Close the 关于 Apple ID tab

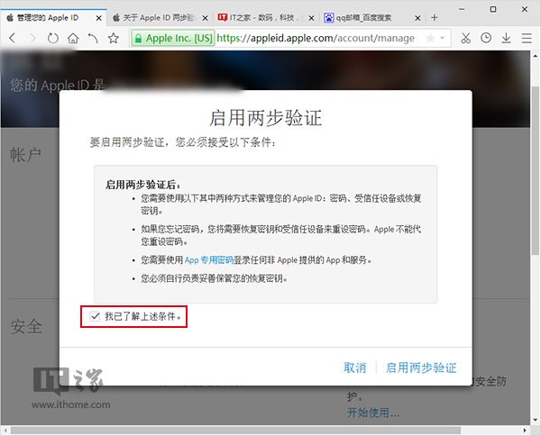(205, 18)
